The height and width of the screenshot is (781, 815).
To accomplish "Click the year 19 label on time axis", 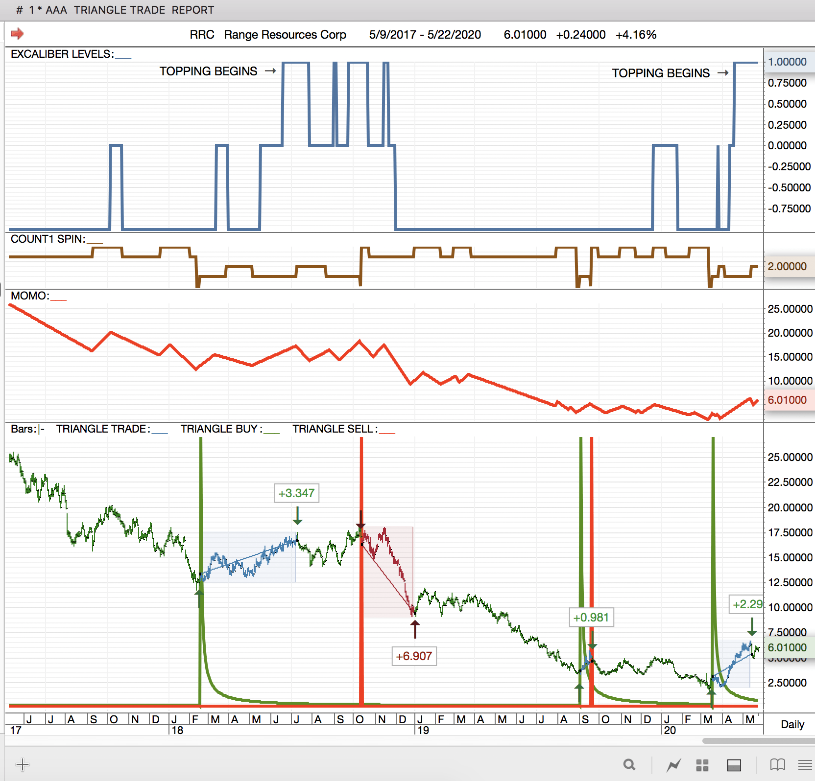I will [x=423, y=730].
